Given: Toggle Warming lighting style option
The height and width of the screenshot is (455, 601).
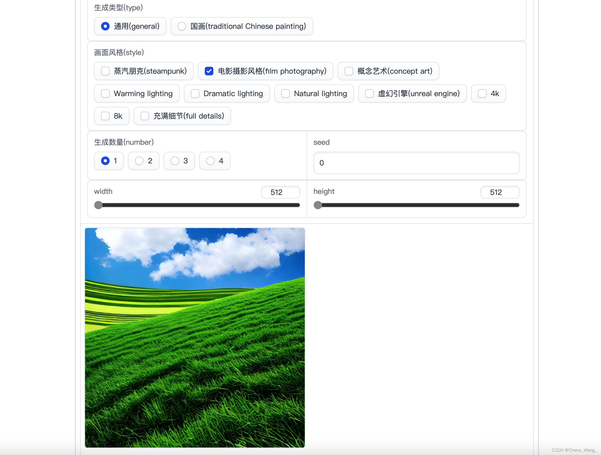Looking at the screenshot, I should (x=105, y=93).
